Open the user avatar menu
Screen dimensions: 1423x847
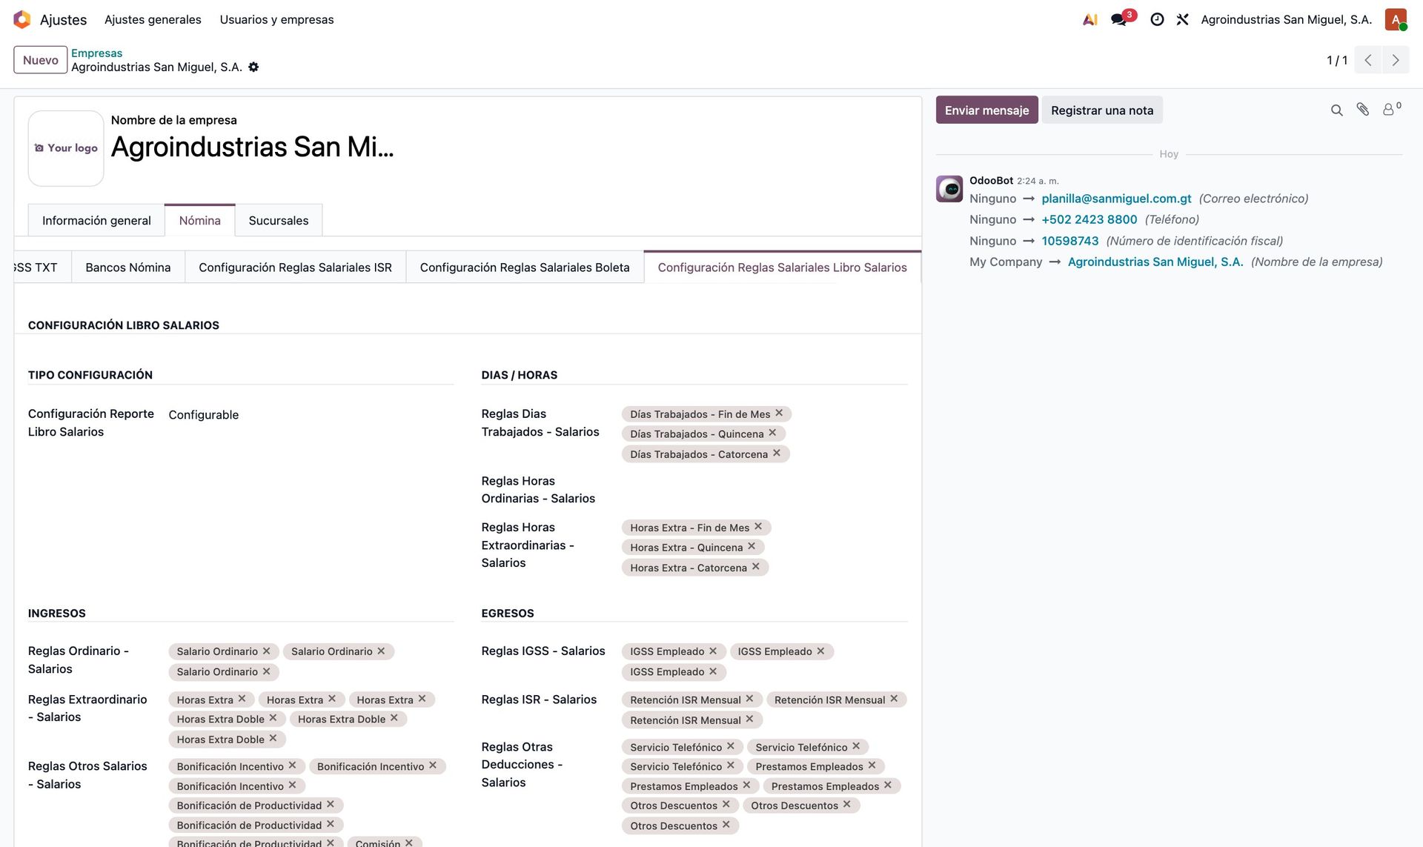coord(1396,19)
